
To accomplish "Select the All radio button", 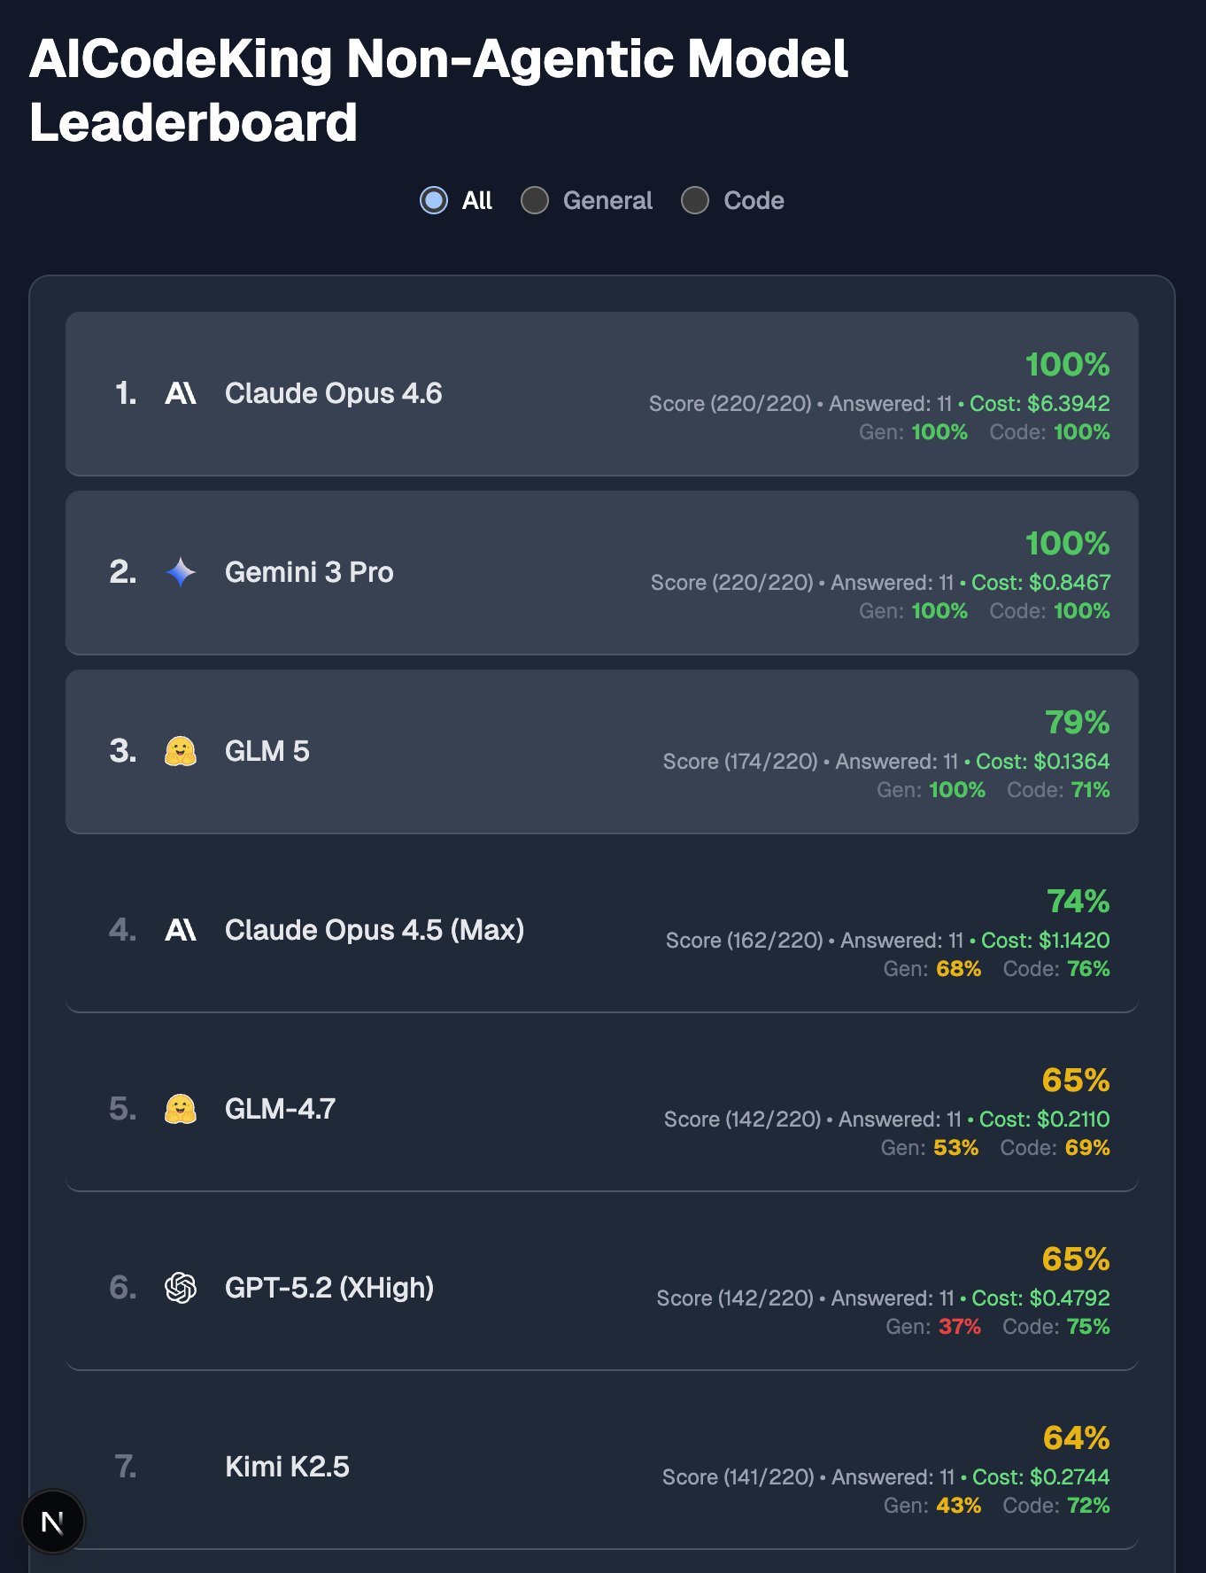I will pyautogui.click(x=434, y=201).
